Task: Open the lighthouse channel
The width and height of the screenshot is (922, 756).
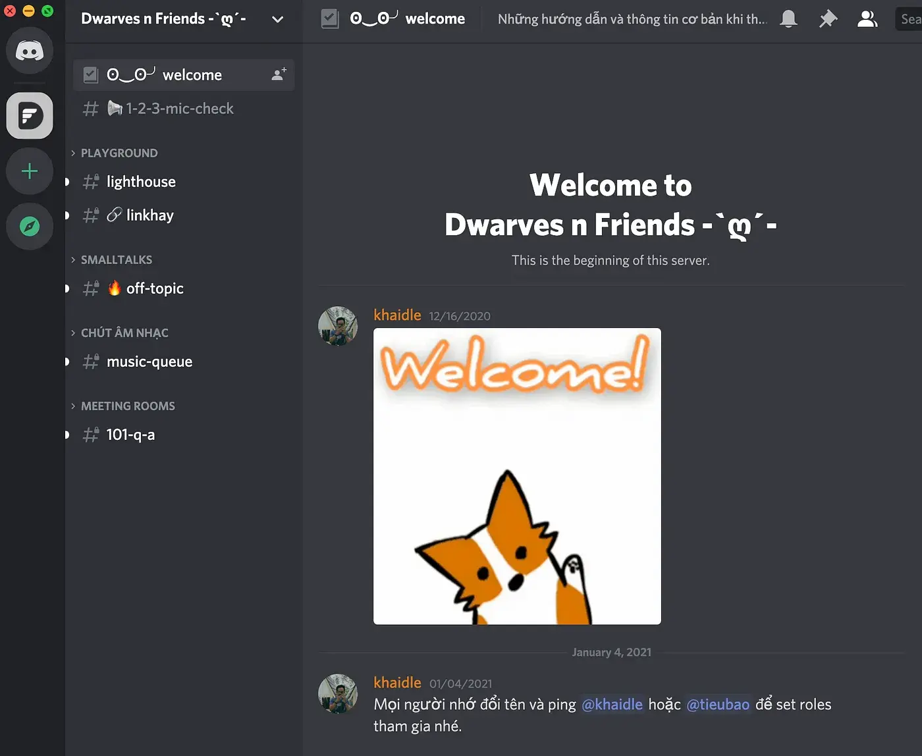Action: pyautogui.click(x=183, y=182)
